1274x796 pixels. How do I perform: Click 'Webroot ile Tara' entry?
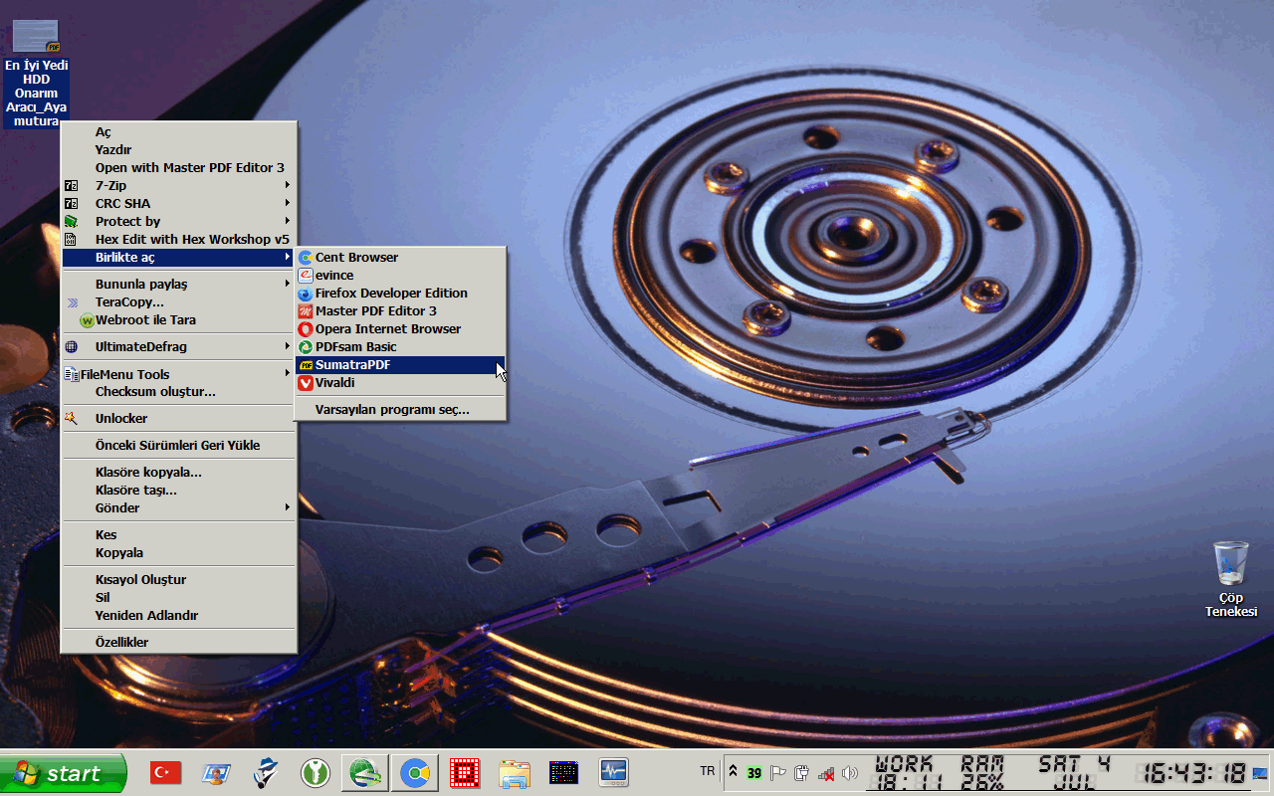pos(179,319)
